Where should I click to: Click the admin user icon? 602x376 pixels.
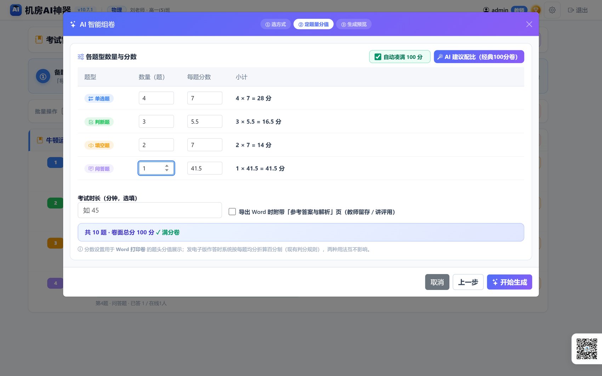point(486,10)
